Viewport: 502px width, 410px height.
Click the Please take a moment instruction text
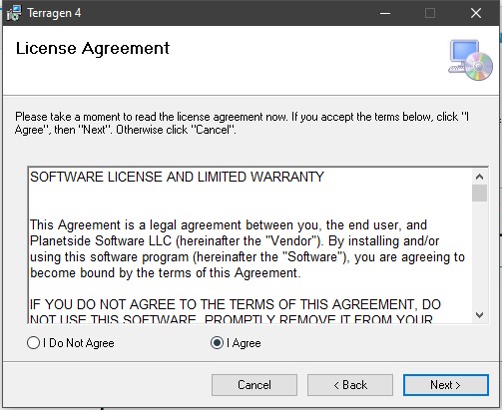click(242, 123)
